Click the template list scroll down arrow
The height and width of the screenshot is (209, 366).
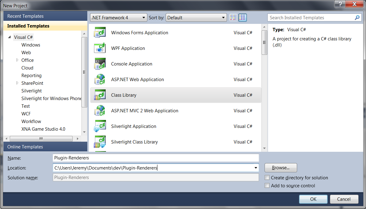point(264,148)
